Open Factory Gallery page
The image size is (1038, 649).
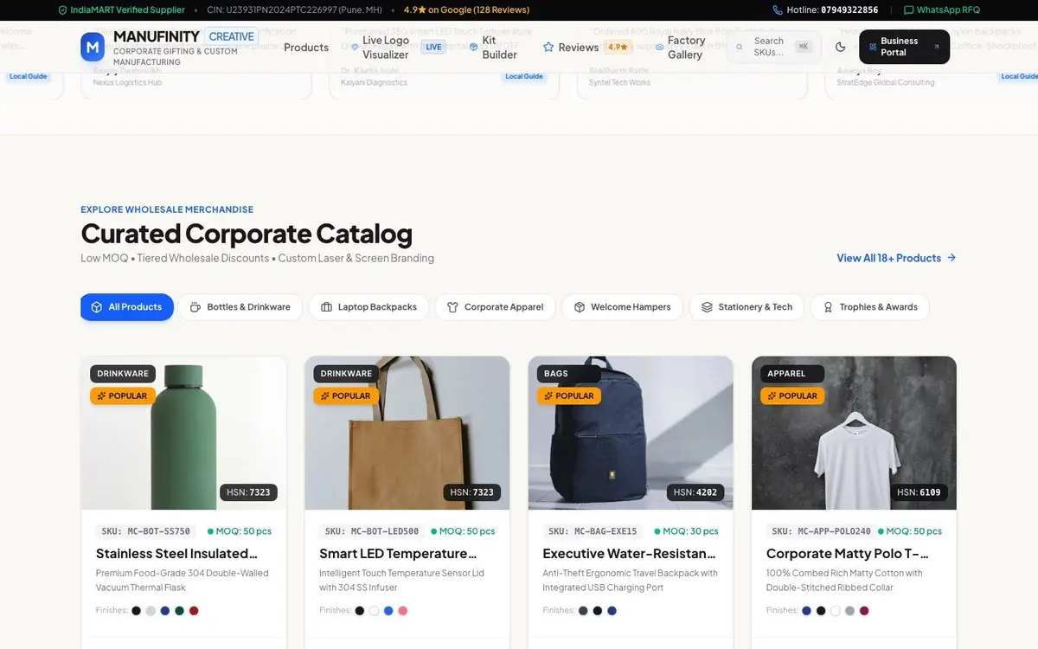[x=686, y=48]
